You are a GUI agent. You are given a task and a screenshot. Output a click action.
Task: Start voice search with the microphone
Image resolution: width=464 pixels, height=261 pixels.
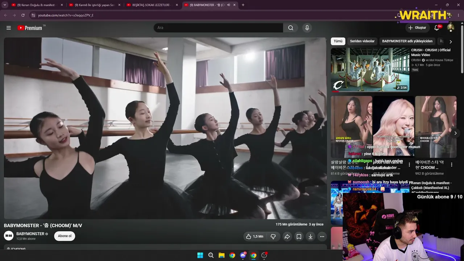[x=307, y=28]
